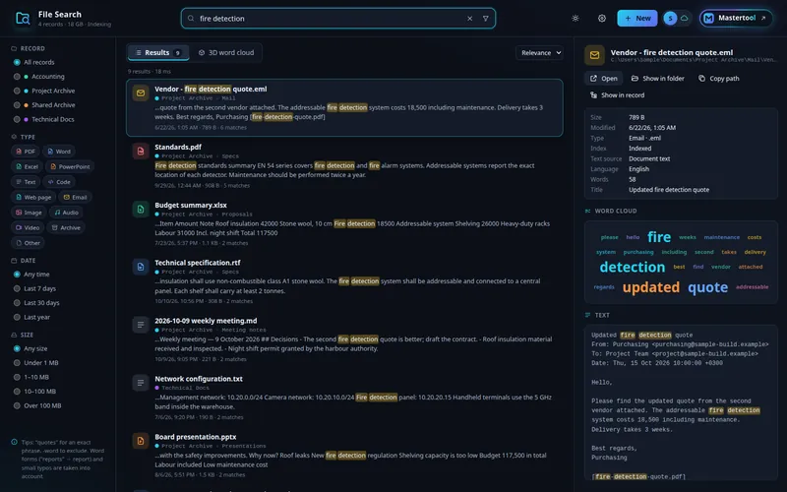Click presentation icon of Board presentation.pptx
The width and height of the screenshot is (787, 492).
141,441
